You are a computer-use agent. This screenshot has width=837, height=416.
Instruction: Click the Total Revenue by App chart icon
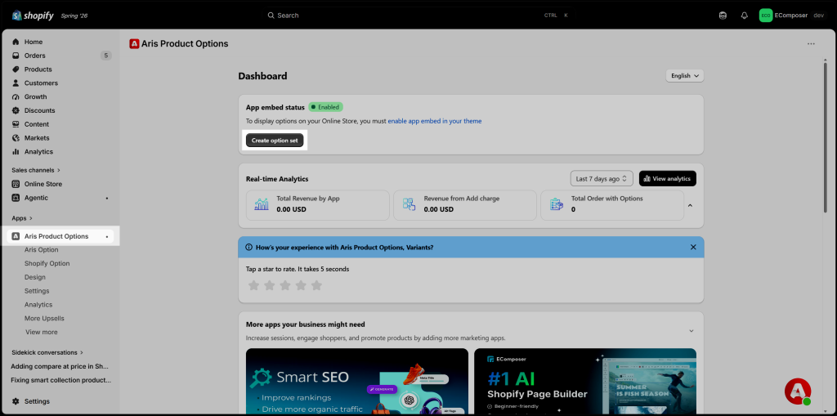tap(262, 204)
